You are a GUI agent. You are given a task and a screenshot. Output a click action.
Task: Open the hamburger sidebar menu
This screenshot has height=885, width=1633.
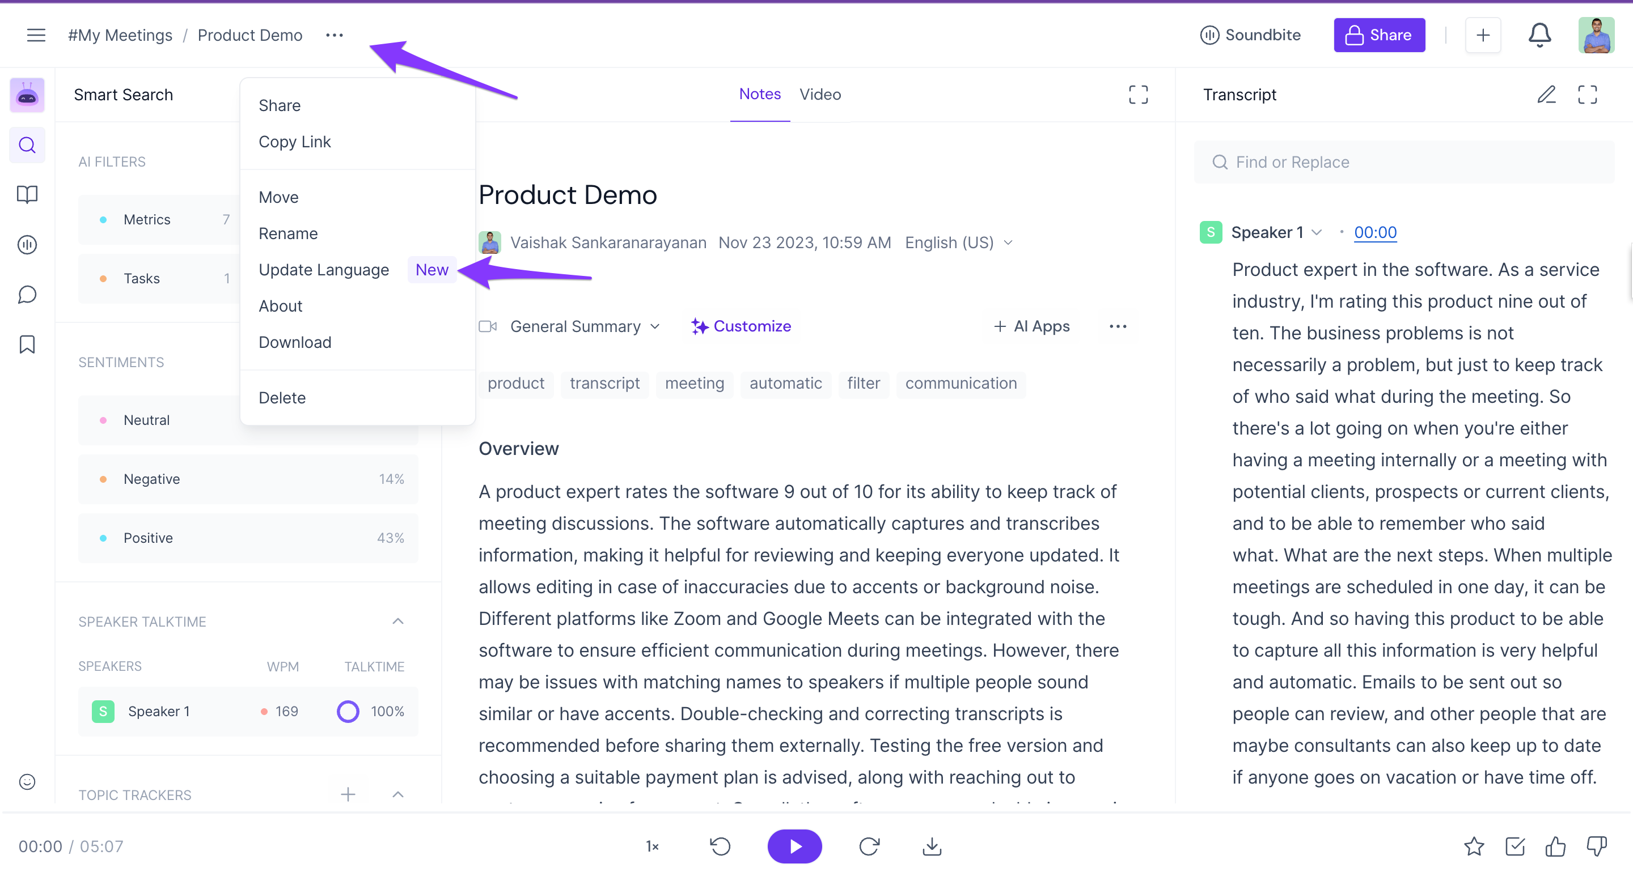coord(36,35)
